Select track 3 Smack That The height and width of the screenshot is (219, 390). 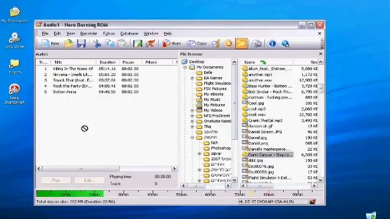point(73,80)
